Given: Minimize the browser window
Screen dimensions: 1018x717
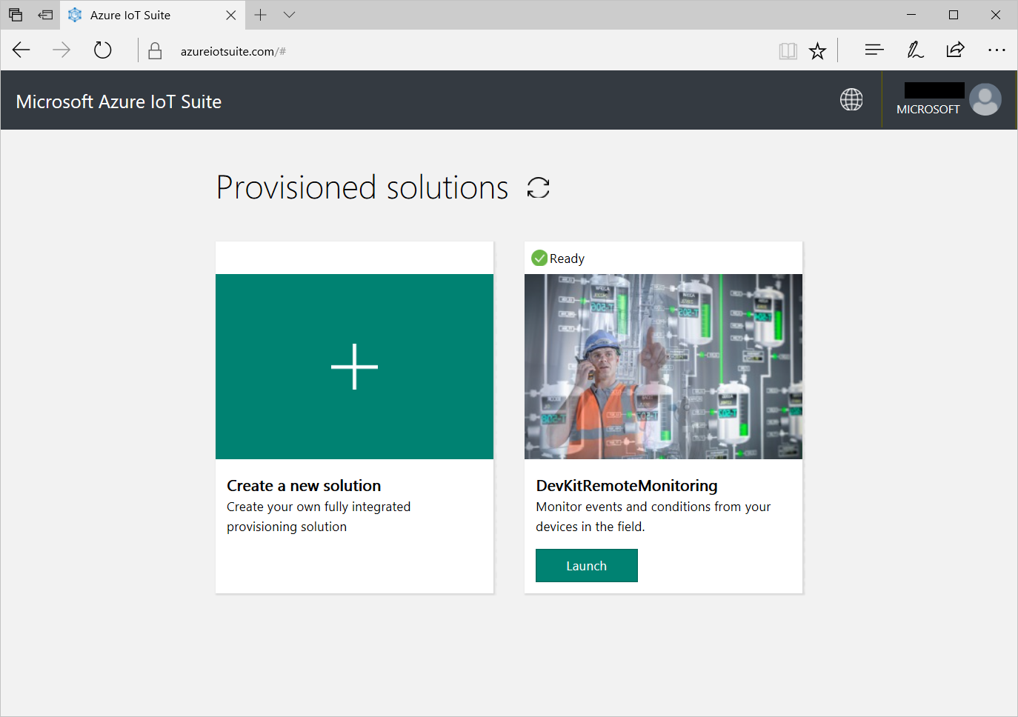Looking at the screenshot, I should coord(911,15).
